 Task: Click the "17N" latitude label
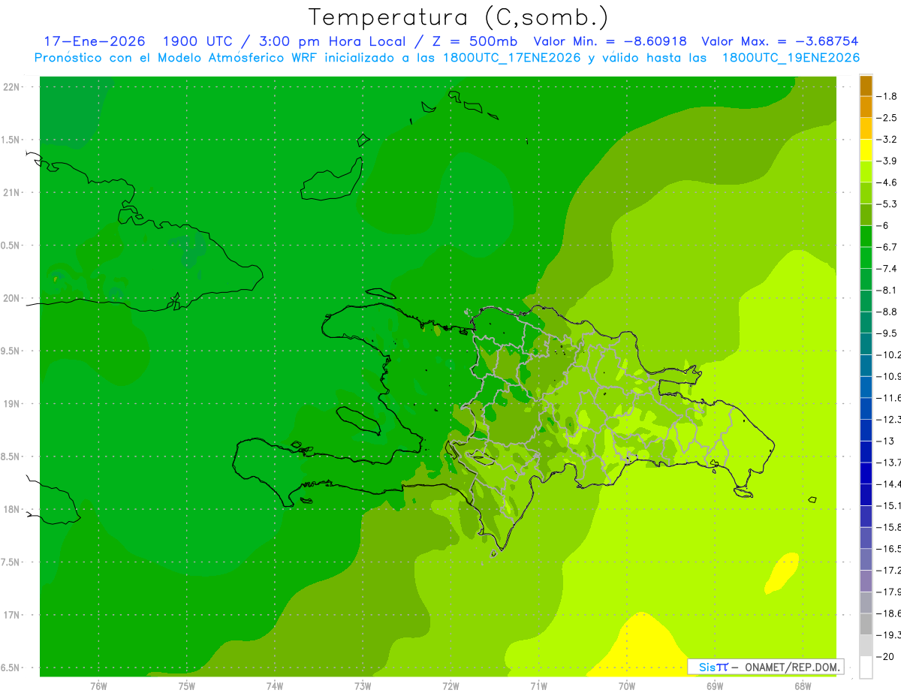pyautogui.click(x=13, y=615)
